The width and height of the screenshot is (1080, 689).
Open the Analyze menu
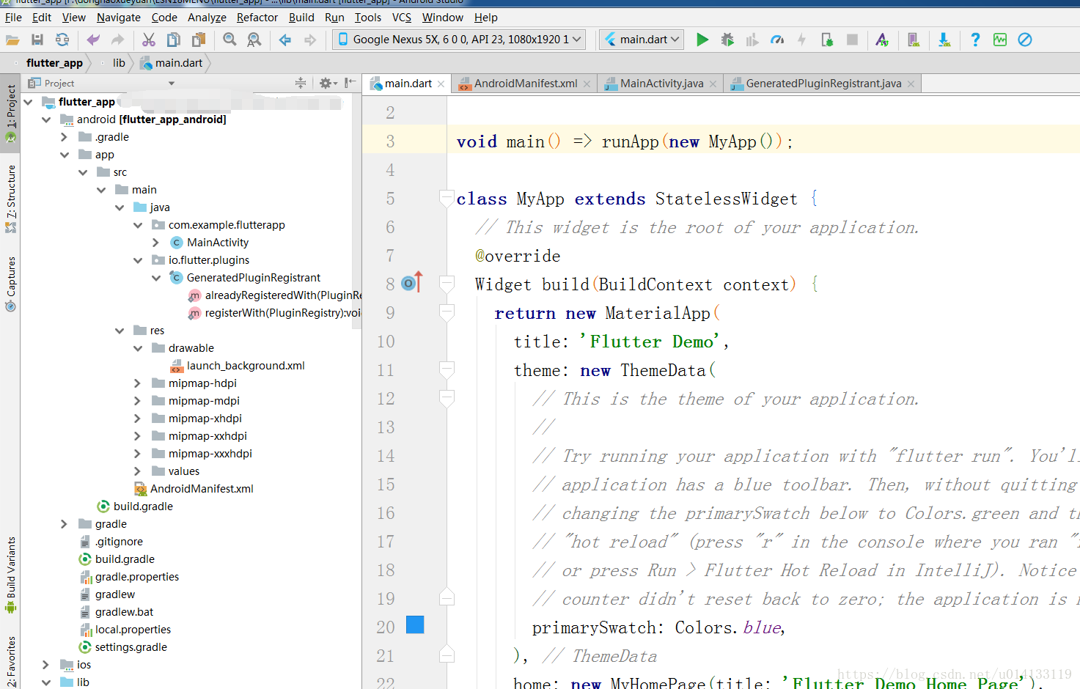207,18
